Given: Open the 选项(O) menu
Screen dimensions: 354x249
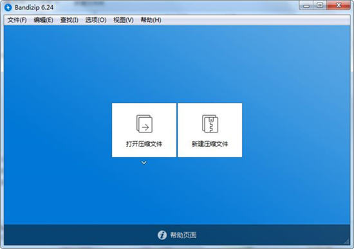Looking at the screenshot, I should tap(96, 20).
